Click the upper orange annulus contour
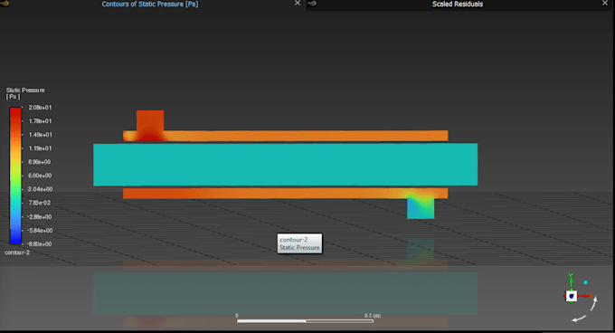Image resolution: width=615 pixels, height=333 pixels. point(286,136)
